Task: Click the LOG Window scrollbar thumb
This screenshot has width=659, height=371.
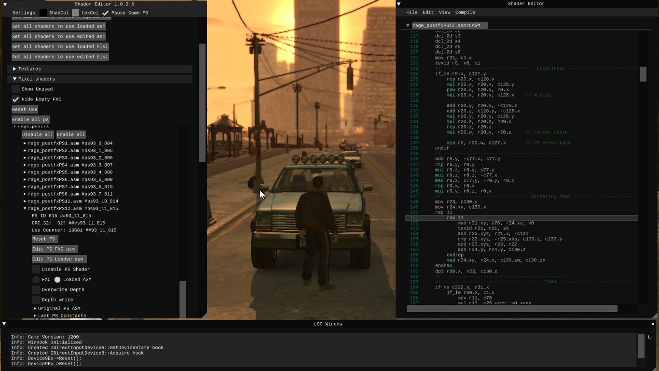Action: pos(641,346)
